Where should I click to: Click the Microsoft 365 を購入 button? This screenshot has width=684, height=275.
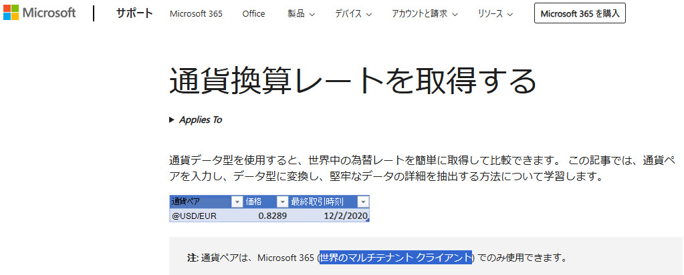[580, 13]
